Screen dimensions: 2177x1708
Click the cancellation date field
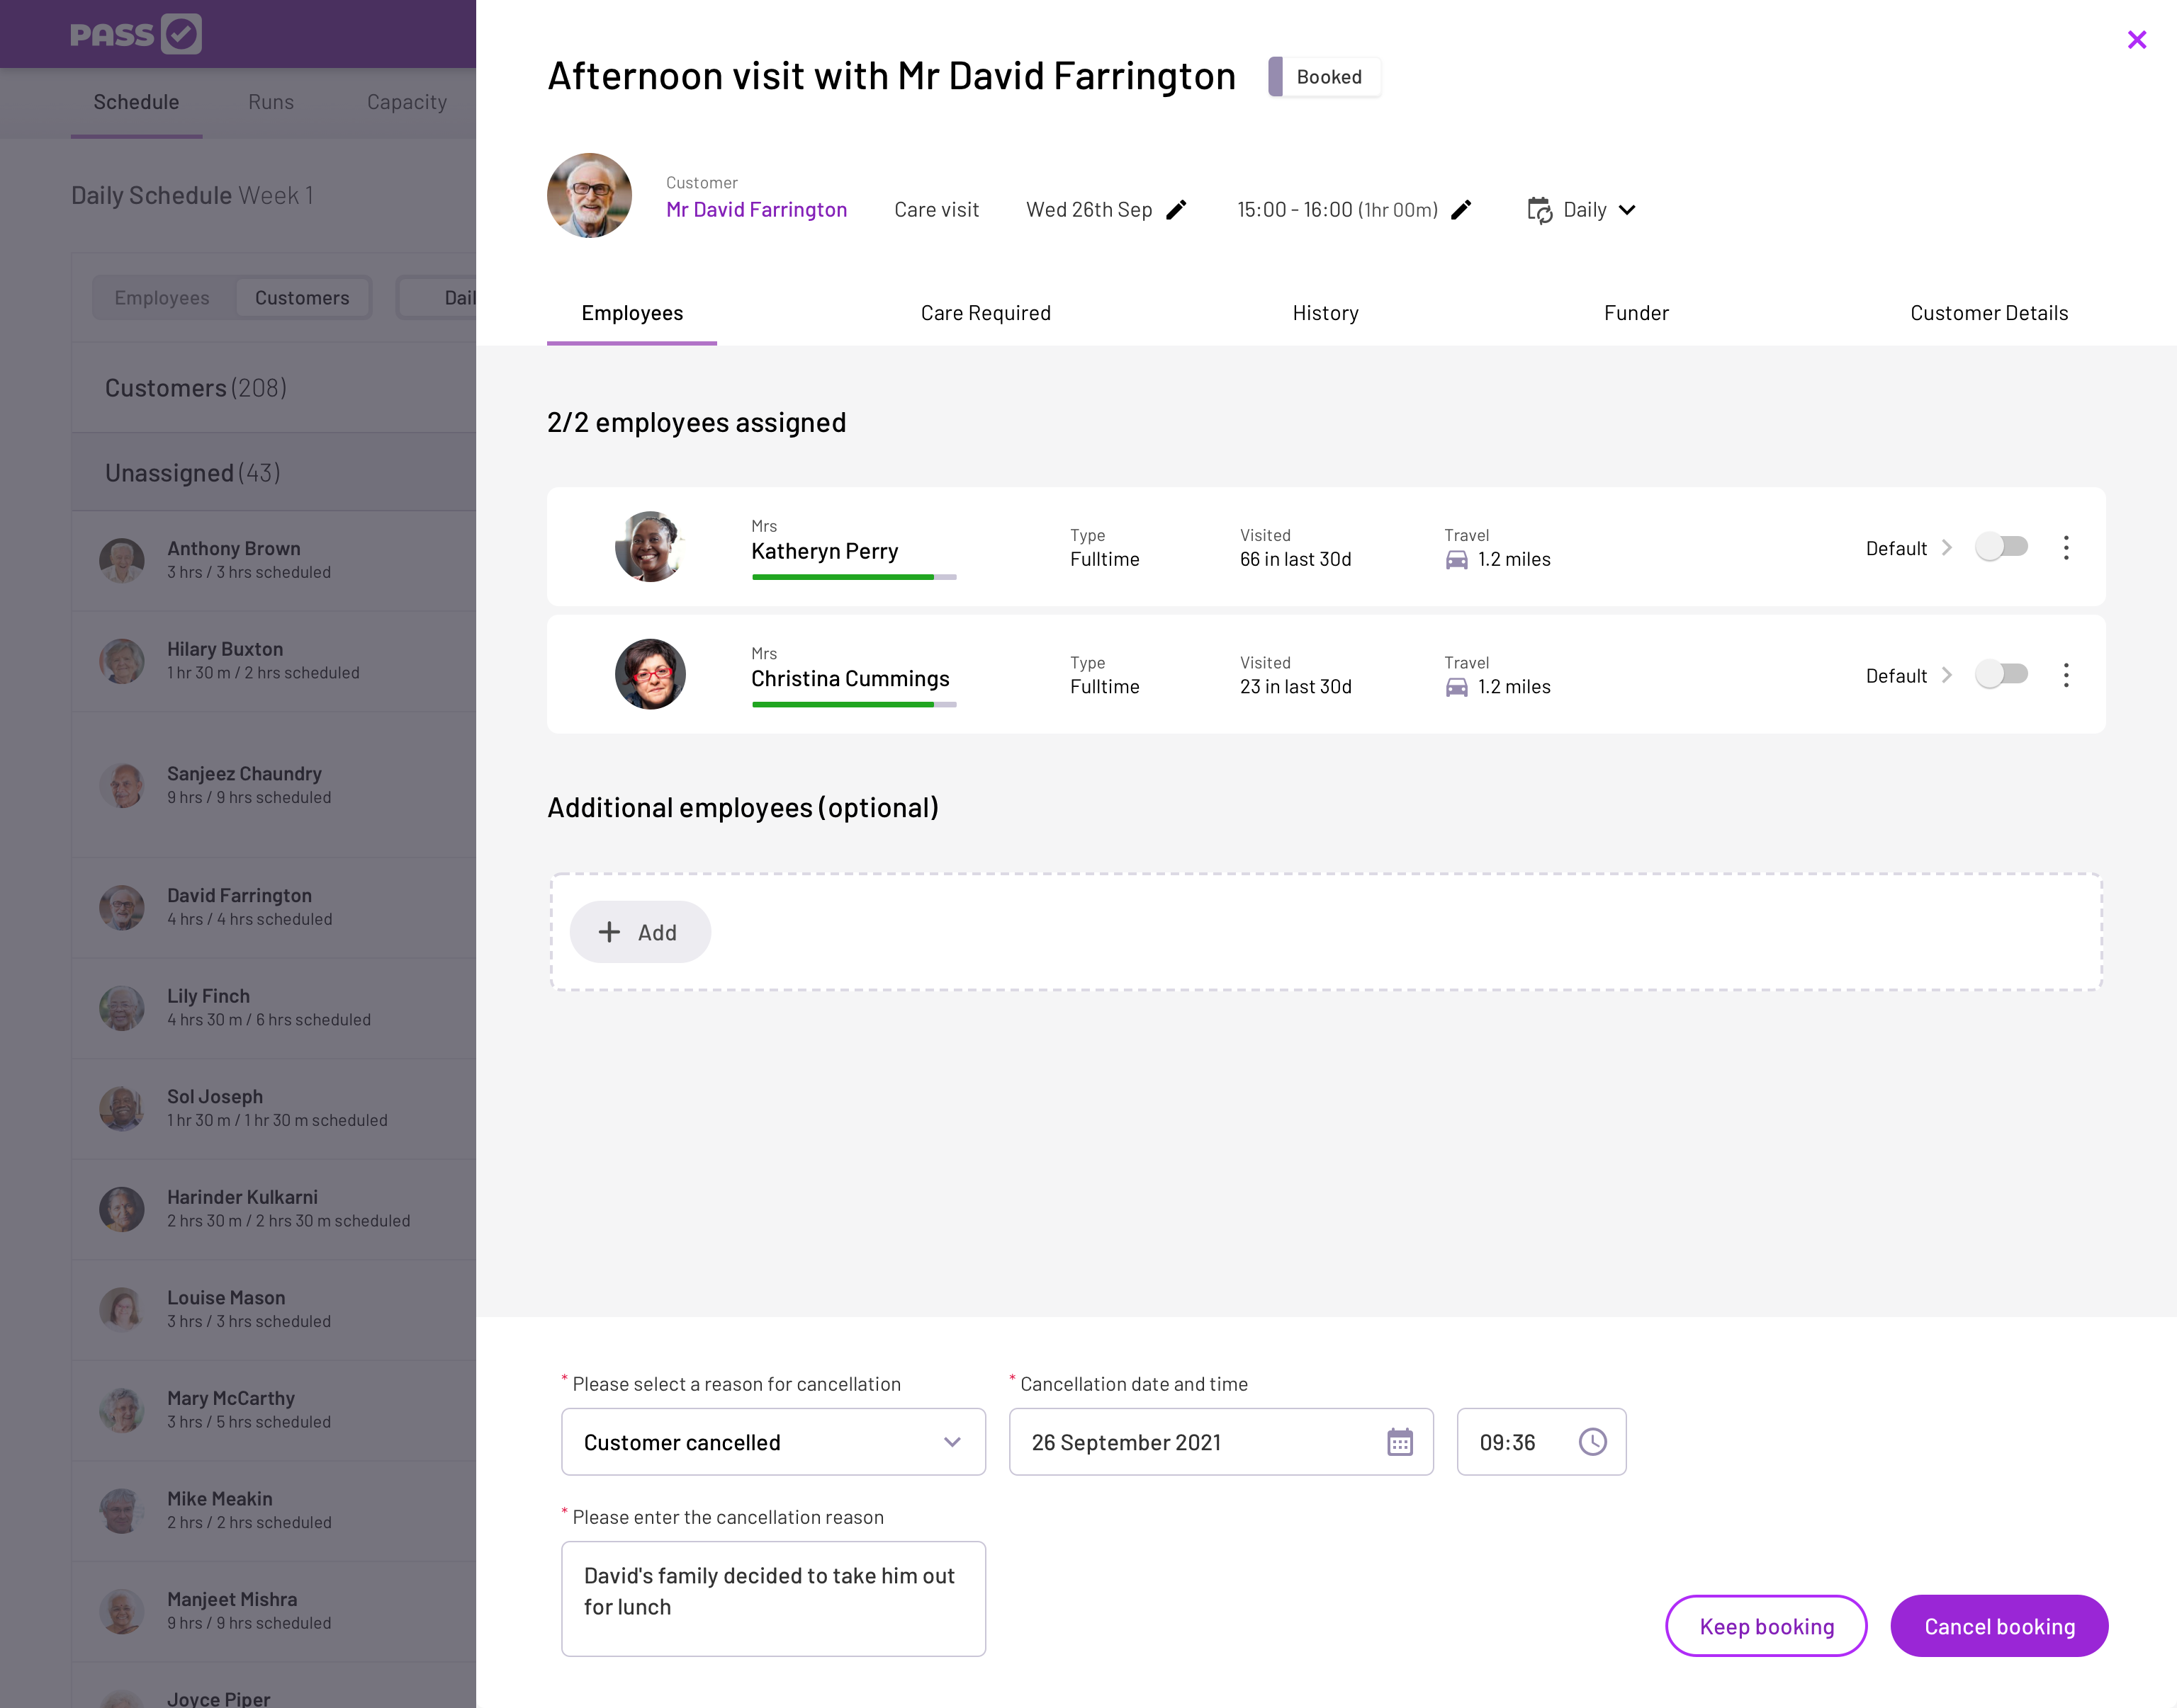point(1222,1442)
